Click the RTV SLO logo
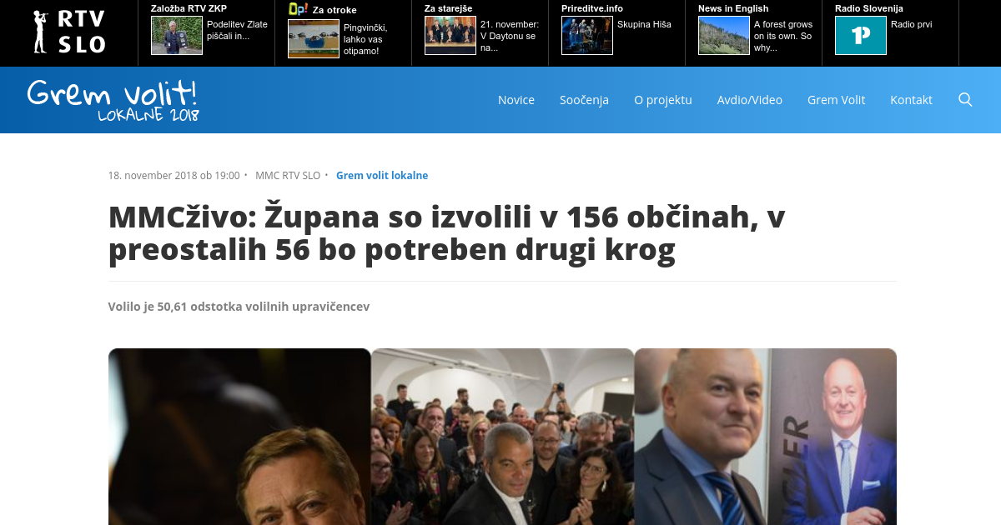 69,32
